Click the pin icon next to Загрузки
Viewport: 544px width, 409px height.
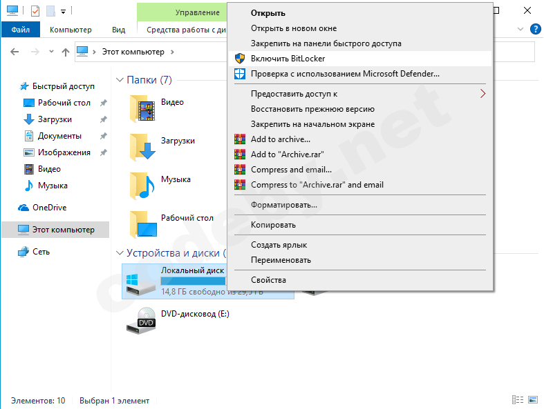104,119
